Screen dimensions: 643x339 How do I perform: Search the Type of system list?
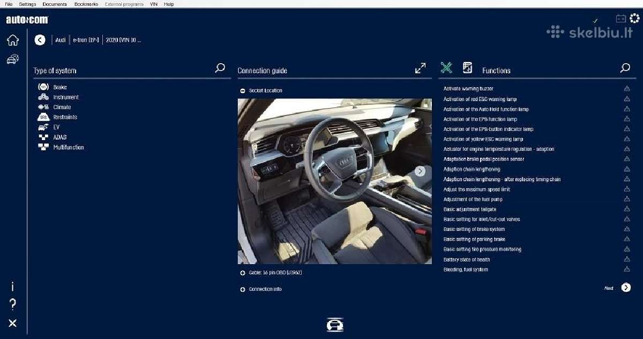tap(220, 68)
